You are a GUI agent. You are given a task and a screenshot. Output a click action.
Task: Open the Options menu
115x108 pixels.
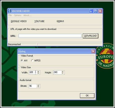click(x=17, y=15)
